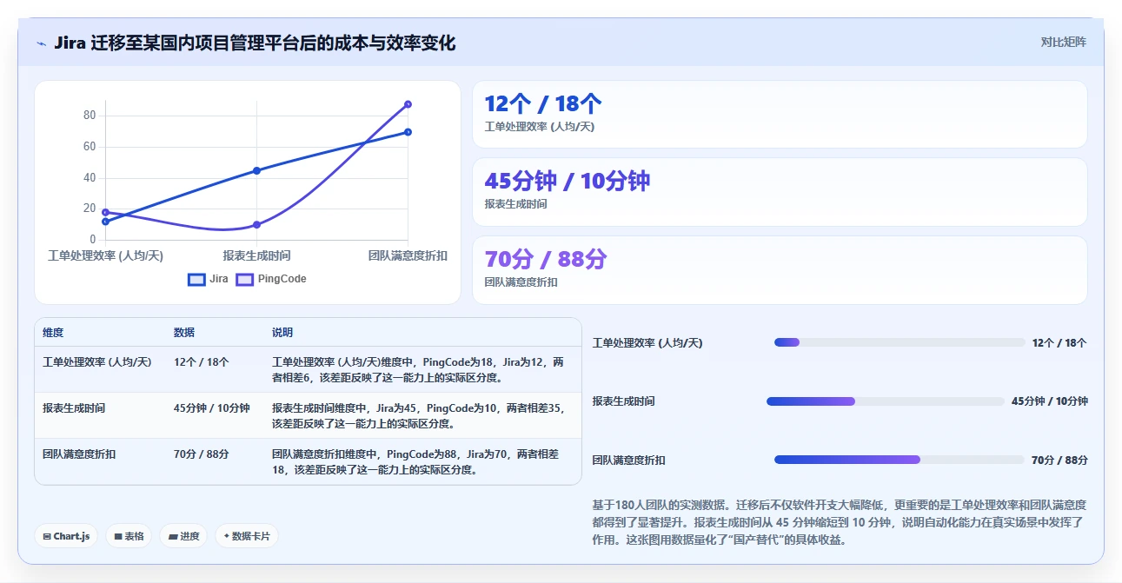
Task: Click the Jira data point at 报表生成时间
Action: pos(256,170)
